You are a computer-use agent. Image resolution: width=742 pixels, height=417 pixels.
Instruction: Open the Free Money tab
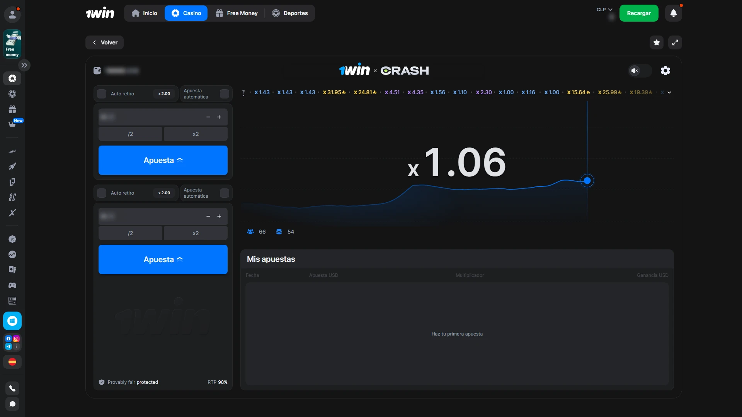(237, 13)
